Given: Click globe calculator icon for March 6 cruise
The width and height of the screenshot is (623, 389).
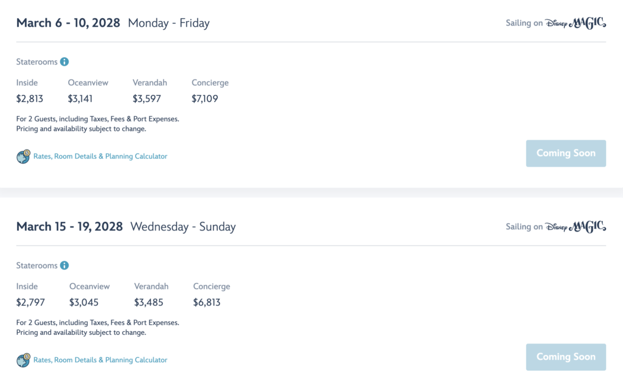Looking at the screenshot, I should 24,156.
